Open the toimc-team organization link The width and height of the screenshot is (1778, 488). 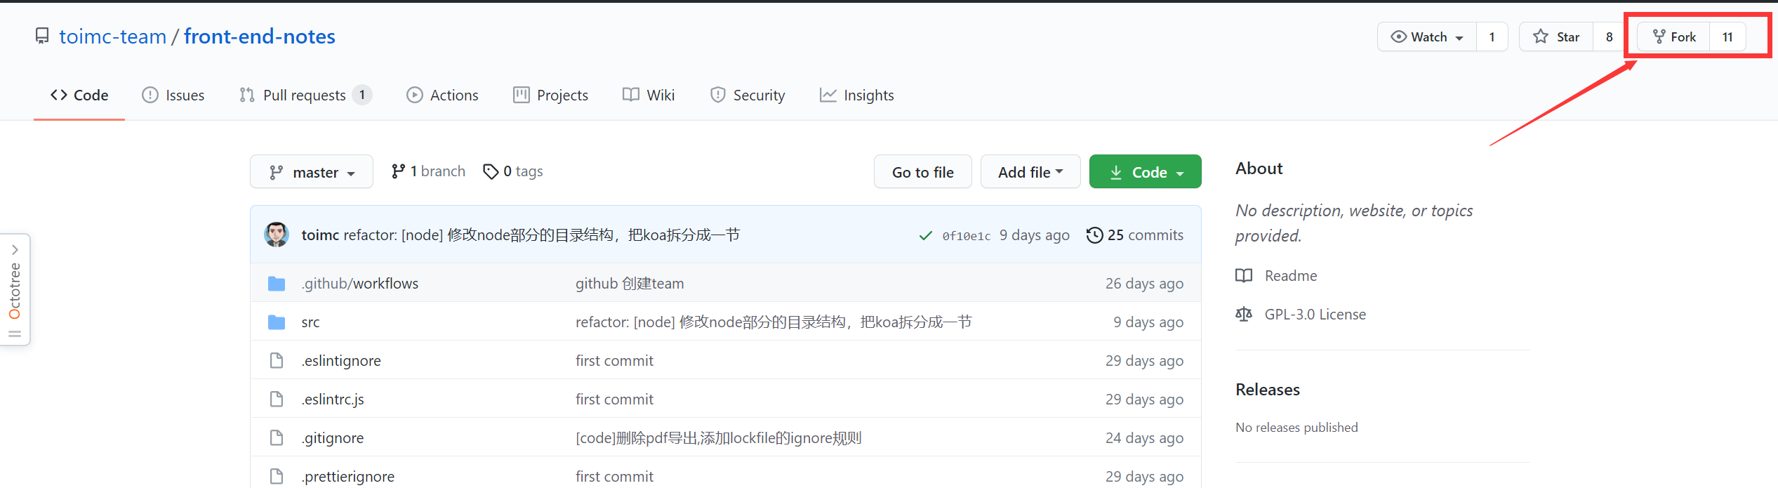[112, 37]
